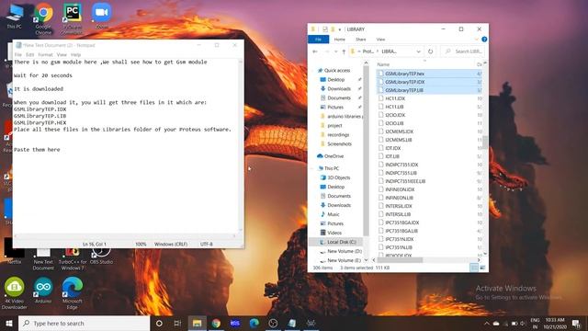
Task: Open Downloads under Quick access
Action: click(x=335, y=88)
